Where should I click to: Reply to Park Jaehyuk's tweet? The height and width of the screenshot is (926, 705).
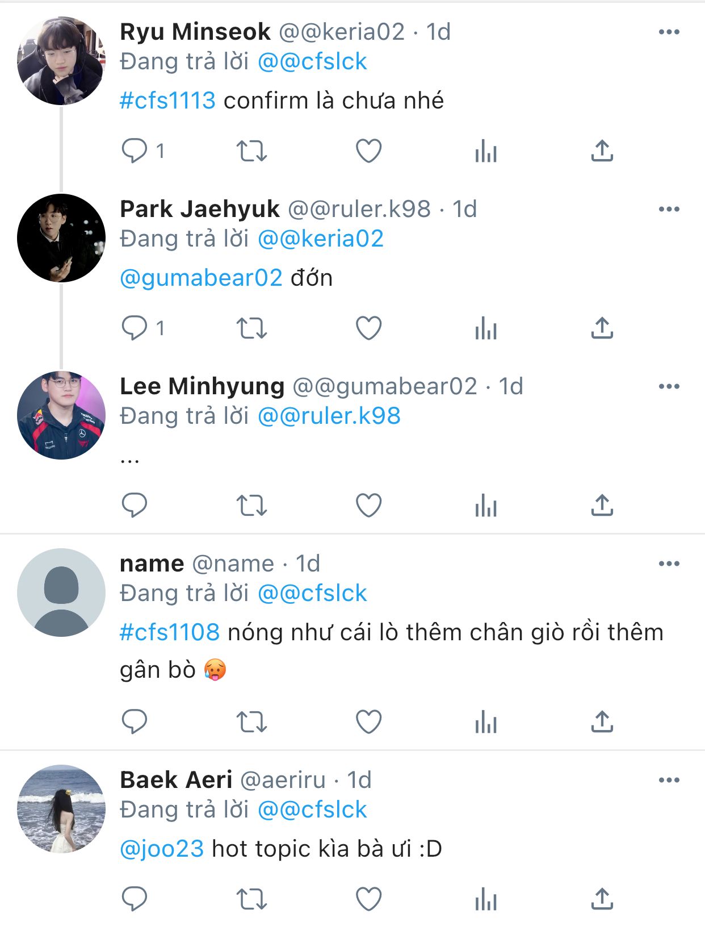click(x=135, y=328)
